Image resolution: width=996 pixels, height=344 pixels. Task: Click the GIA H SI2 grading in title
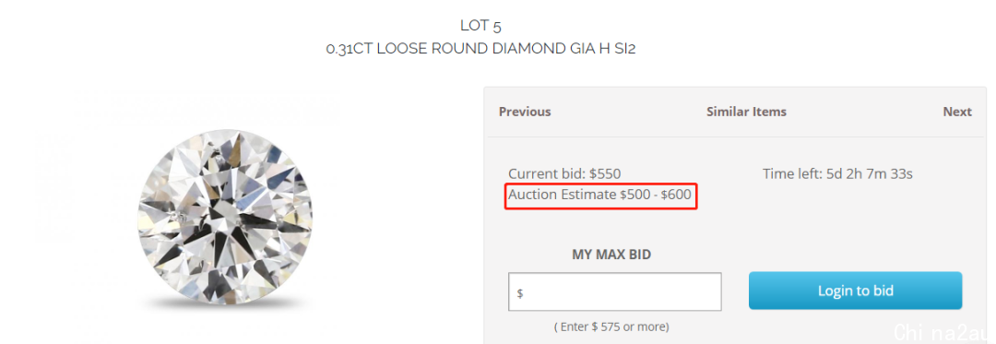pyautogui.click(x=602, y=49)
